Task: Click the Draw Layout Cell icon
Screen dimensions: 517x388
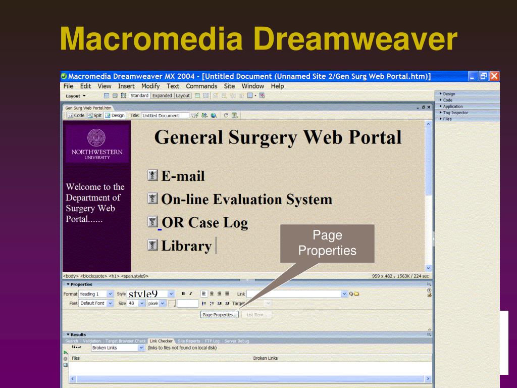Action: [206, 95]
